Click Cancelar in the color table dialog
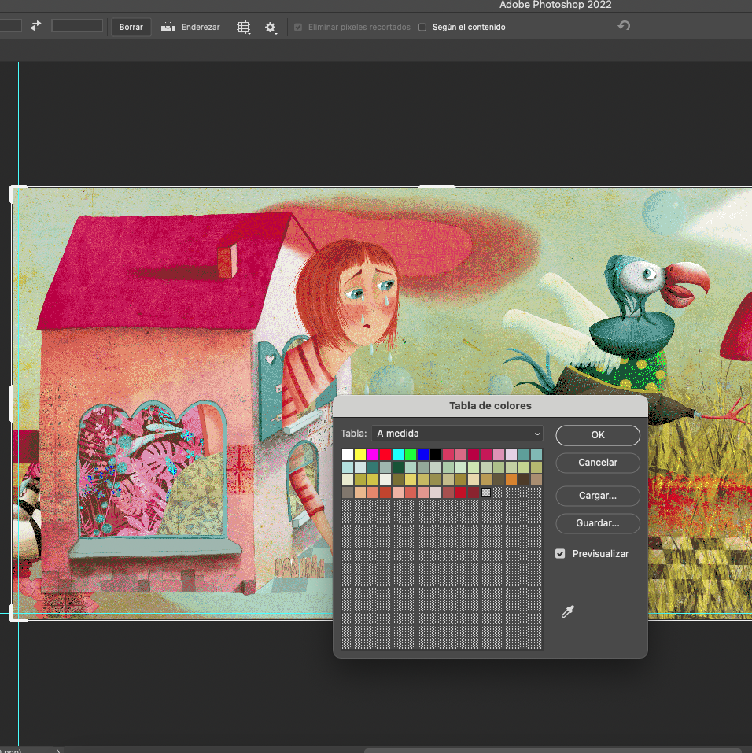Image resolution: width=752 pixels, height=753 pixels. click(598, 463)
